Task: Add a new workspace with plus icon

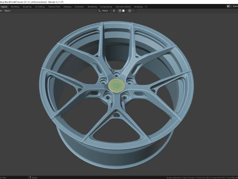Action: tap(146, 7)
